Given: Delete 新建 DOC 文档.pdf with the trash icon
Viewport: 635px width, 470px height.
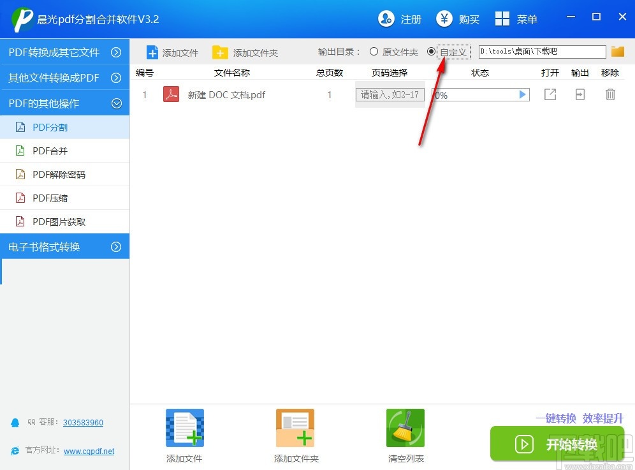Looking at the screenshot, I should (609, 94).
